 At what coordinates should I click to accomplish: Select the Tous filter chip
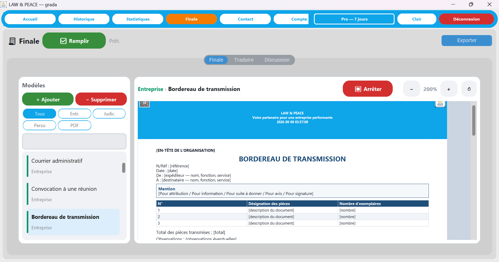(40, 114)
